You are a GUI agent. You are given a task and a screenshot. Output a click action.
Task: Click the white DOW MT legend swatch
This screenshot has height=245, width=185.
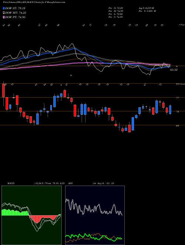tap(4, 13)
